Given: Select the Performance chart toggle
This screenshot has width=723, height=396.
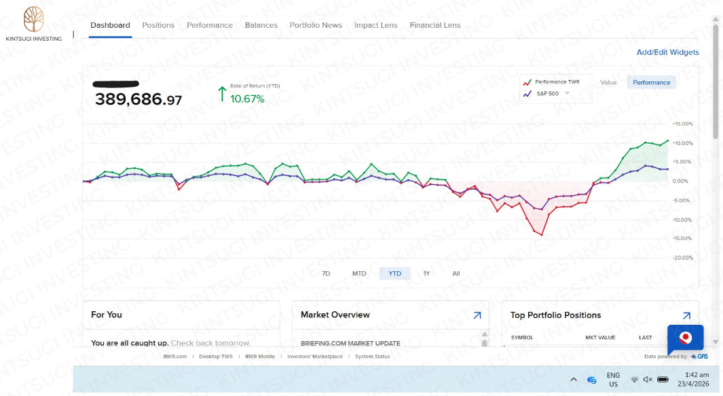Looking at the screenshot, I should pyautogui.click(x=651, y=83).
